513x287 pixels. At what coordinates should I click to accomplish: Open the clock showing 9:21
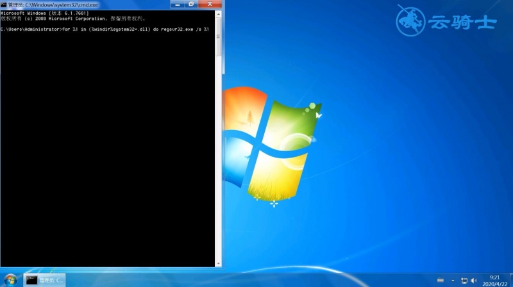[494, 277]
